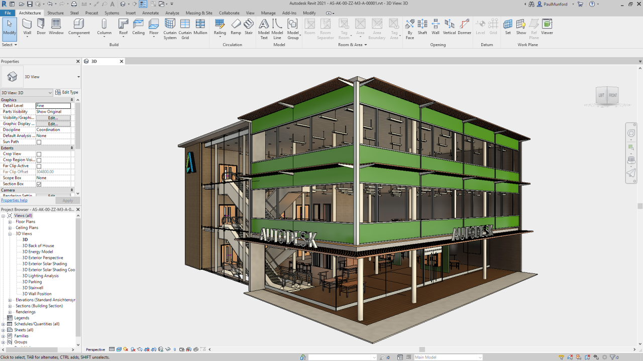The image size is (643, 361).
Task: Click the selection Filter icon in status bar
Action: click(x=612, y=357)
